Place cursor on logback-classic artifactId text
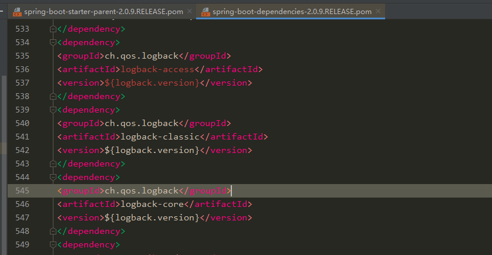Viewport: 492px width, 255px height. point(160,137)
